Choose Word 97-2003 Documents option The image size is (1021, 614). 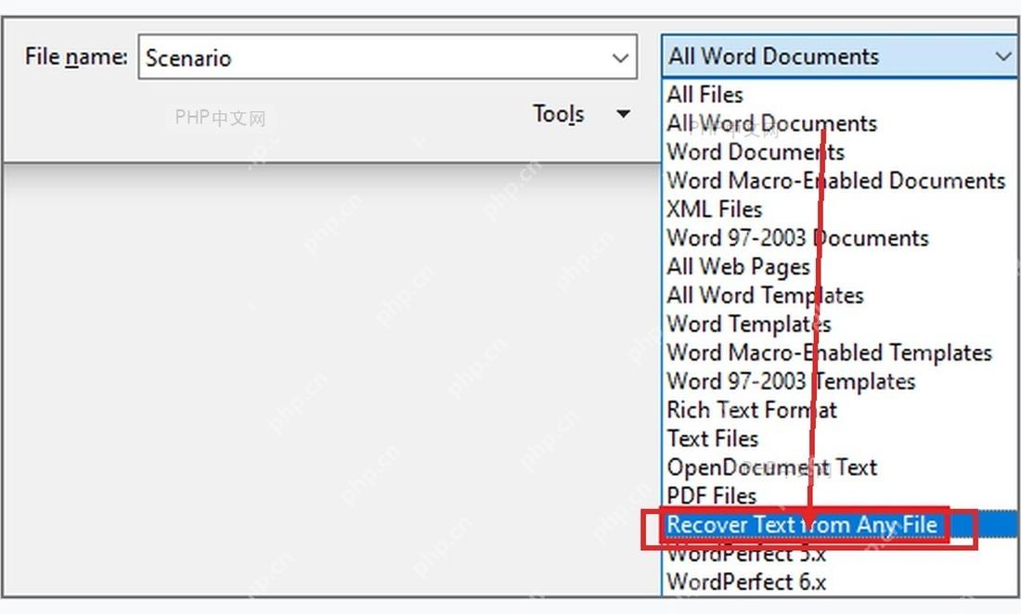coord(840,238)
